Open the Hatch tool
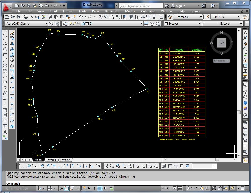This screenshot has height=193, width=251. pyautogui.click(x=5, y=110)
